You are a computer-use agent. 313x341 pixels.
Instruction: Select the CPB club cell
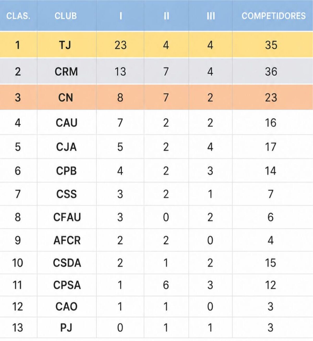pyautogui.click(x=67, y=171)
